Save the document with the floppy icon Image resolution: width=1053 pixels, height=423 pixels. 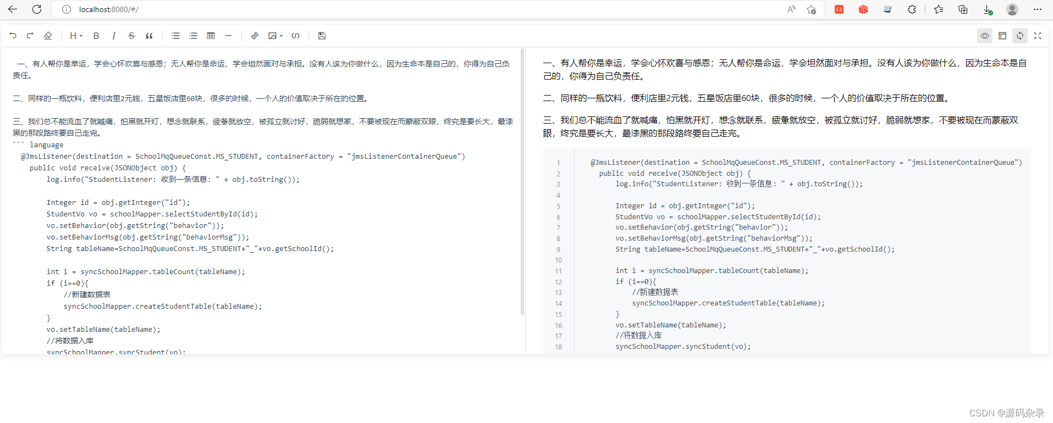click(x=322, y=36)
